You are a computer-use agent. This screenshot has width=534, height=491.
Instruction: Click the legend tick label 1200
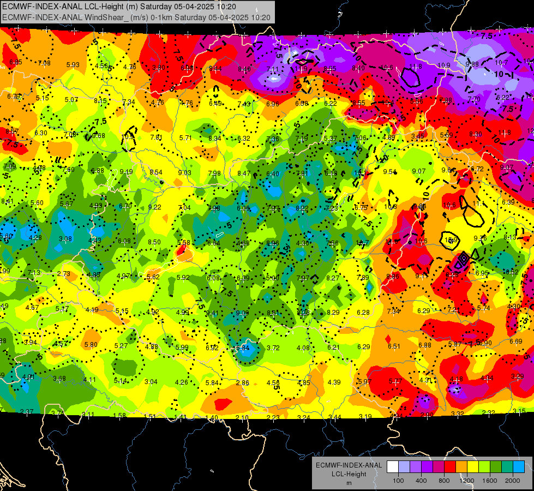coord(467,481)
